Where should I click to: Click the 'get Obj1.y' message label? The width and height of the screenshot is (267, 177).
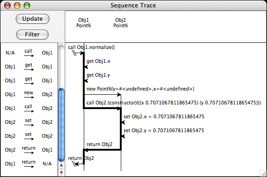click(98, 75)
